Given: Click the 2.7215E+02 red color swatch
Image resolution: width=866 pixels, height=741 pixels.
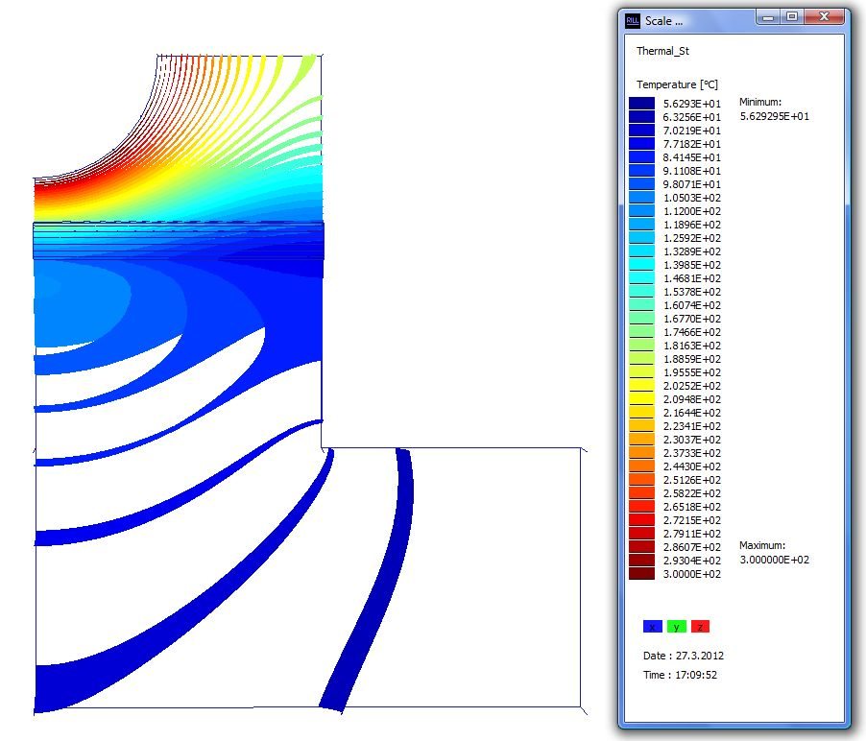Looking at the screenshot, I should coord(641,520).
